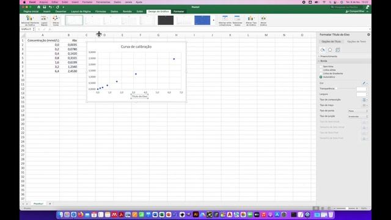Image resolution: width=391 pixels, height=220 pixels.
Task: Open Music app from the Dock
Action: [x=263, y=215]
